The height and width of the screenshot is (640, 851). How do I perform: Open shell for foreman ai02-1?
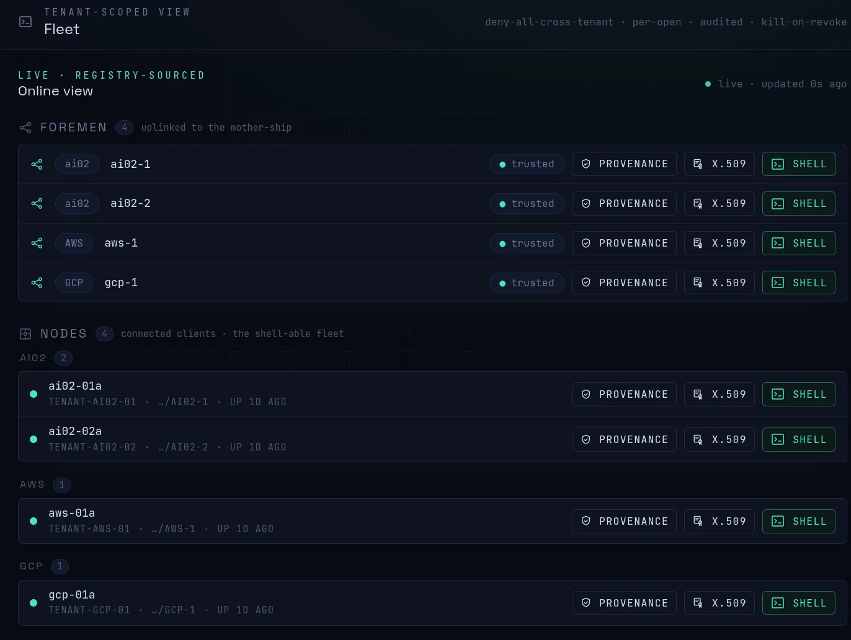pyautogui.click(x=798, y=164)
